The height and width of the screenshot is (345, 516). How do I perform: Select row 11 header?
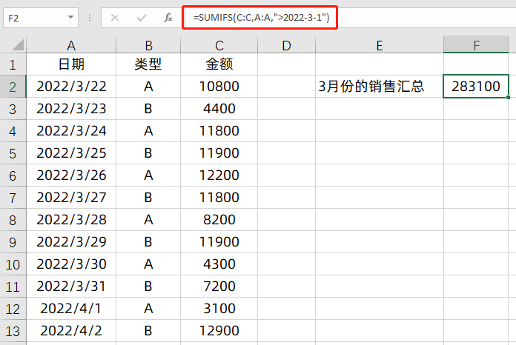pyautogui.click(x=13, y=287)
